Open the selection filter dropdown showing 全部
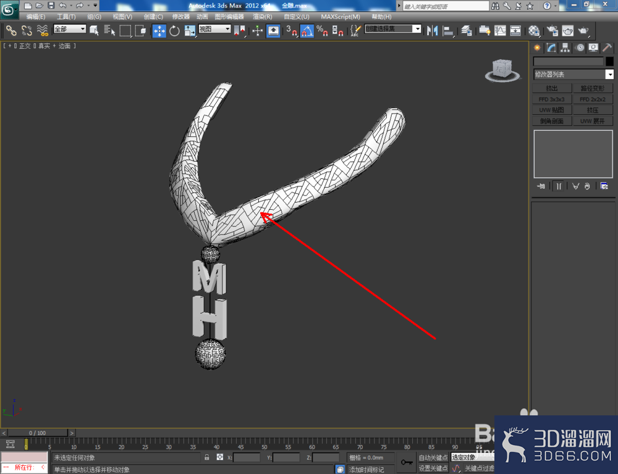The width and height of the screenshot is (618, 474). (70, 29)
